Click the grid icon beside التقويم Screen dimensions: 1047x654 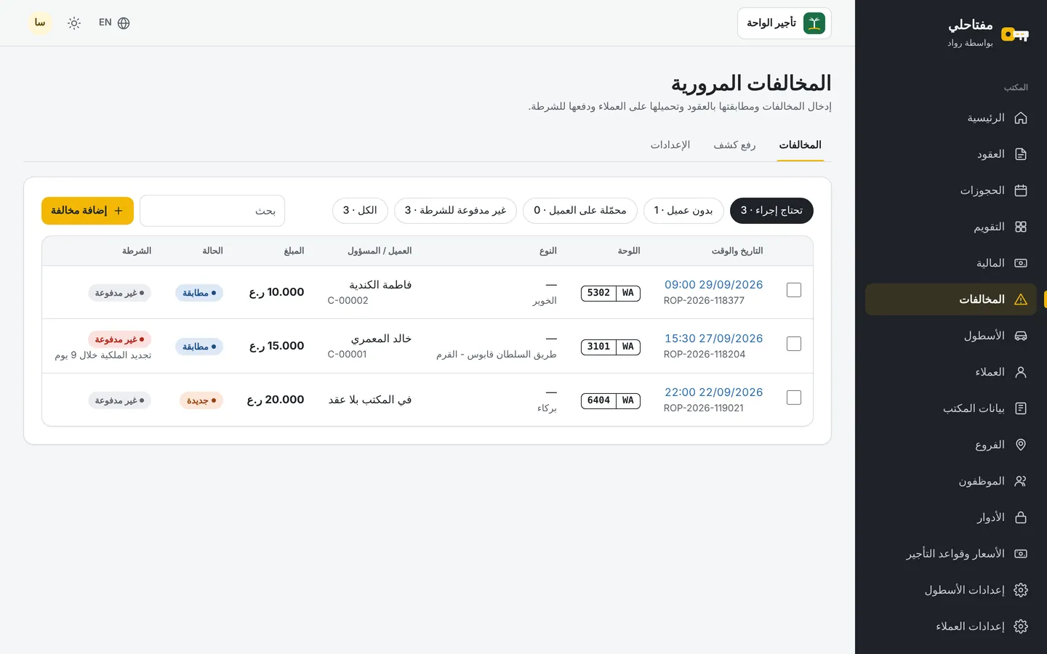pos(1021,227)
